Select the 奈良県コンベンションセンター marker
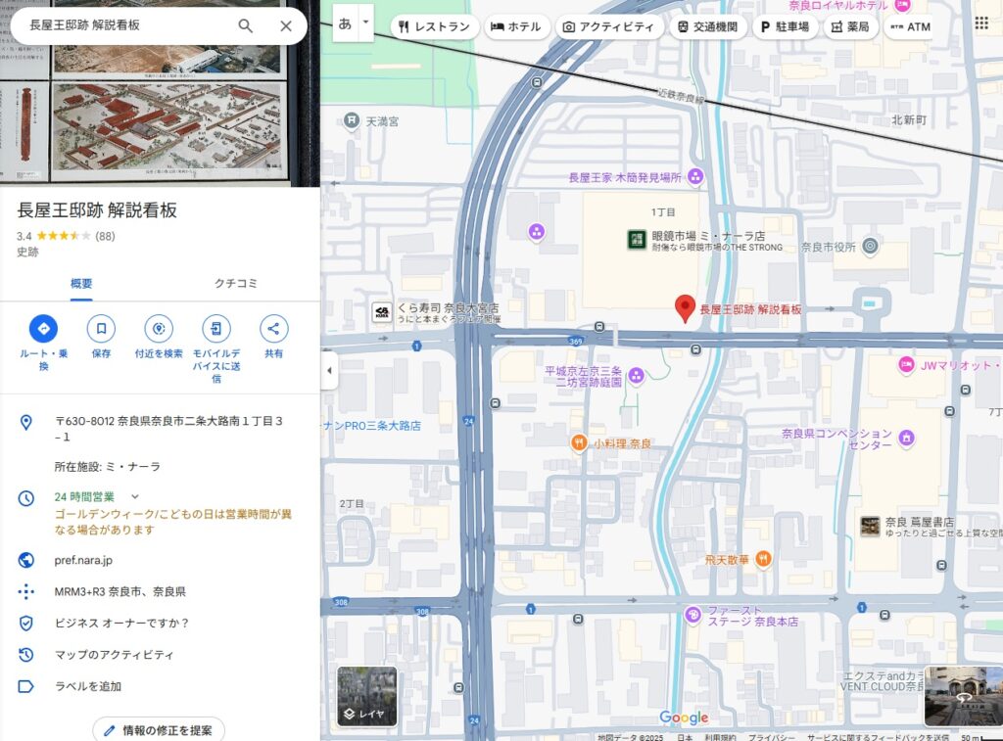The image size is (1003, 741). [x=906, y=438]
